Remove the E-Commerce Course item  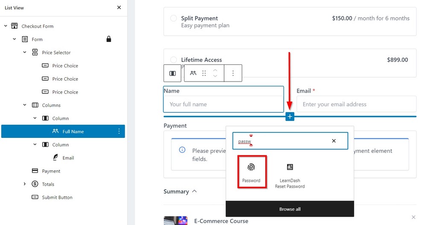point(413,217)
